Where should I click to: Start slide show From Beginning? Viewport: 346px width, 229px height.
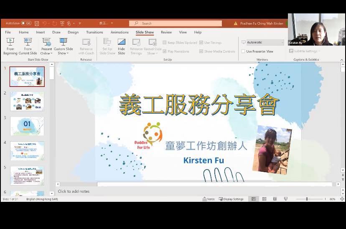point(10,46)
